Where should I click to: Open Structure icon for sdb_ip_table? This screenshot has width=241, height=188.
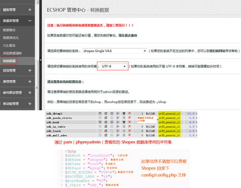[x=106, y=126]
